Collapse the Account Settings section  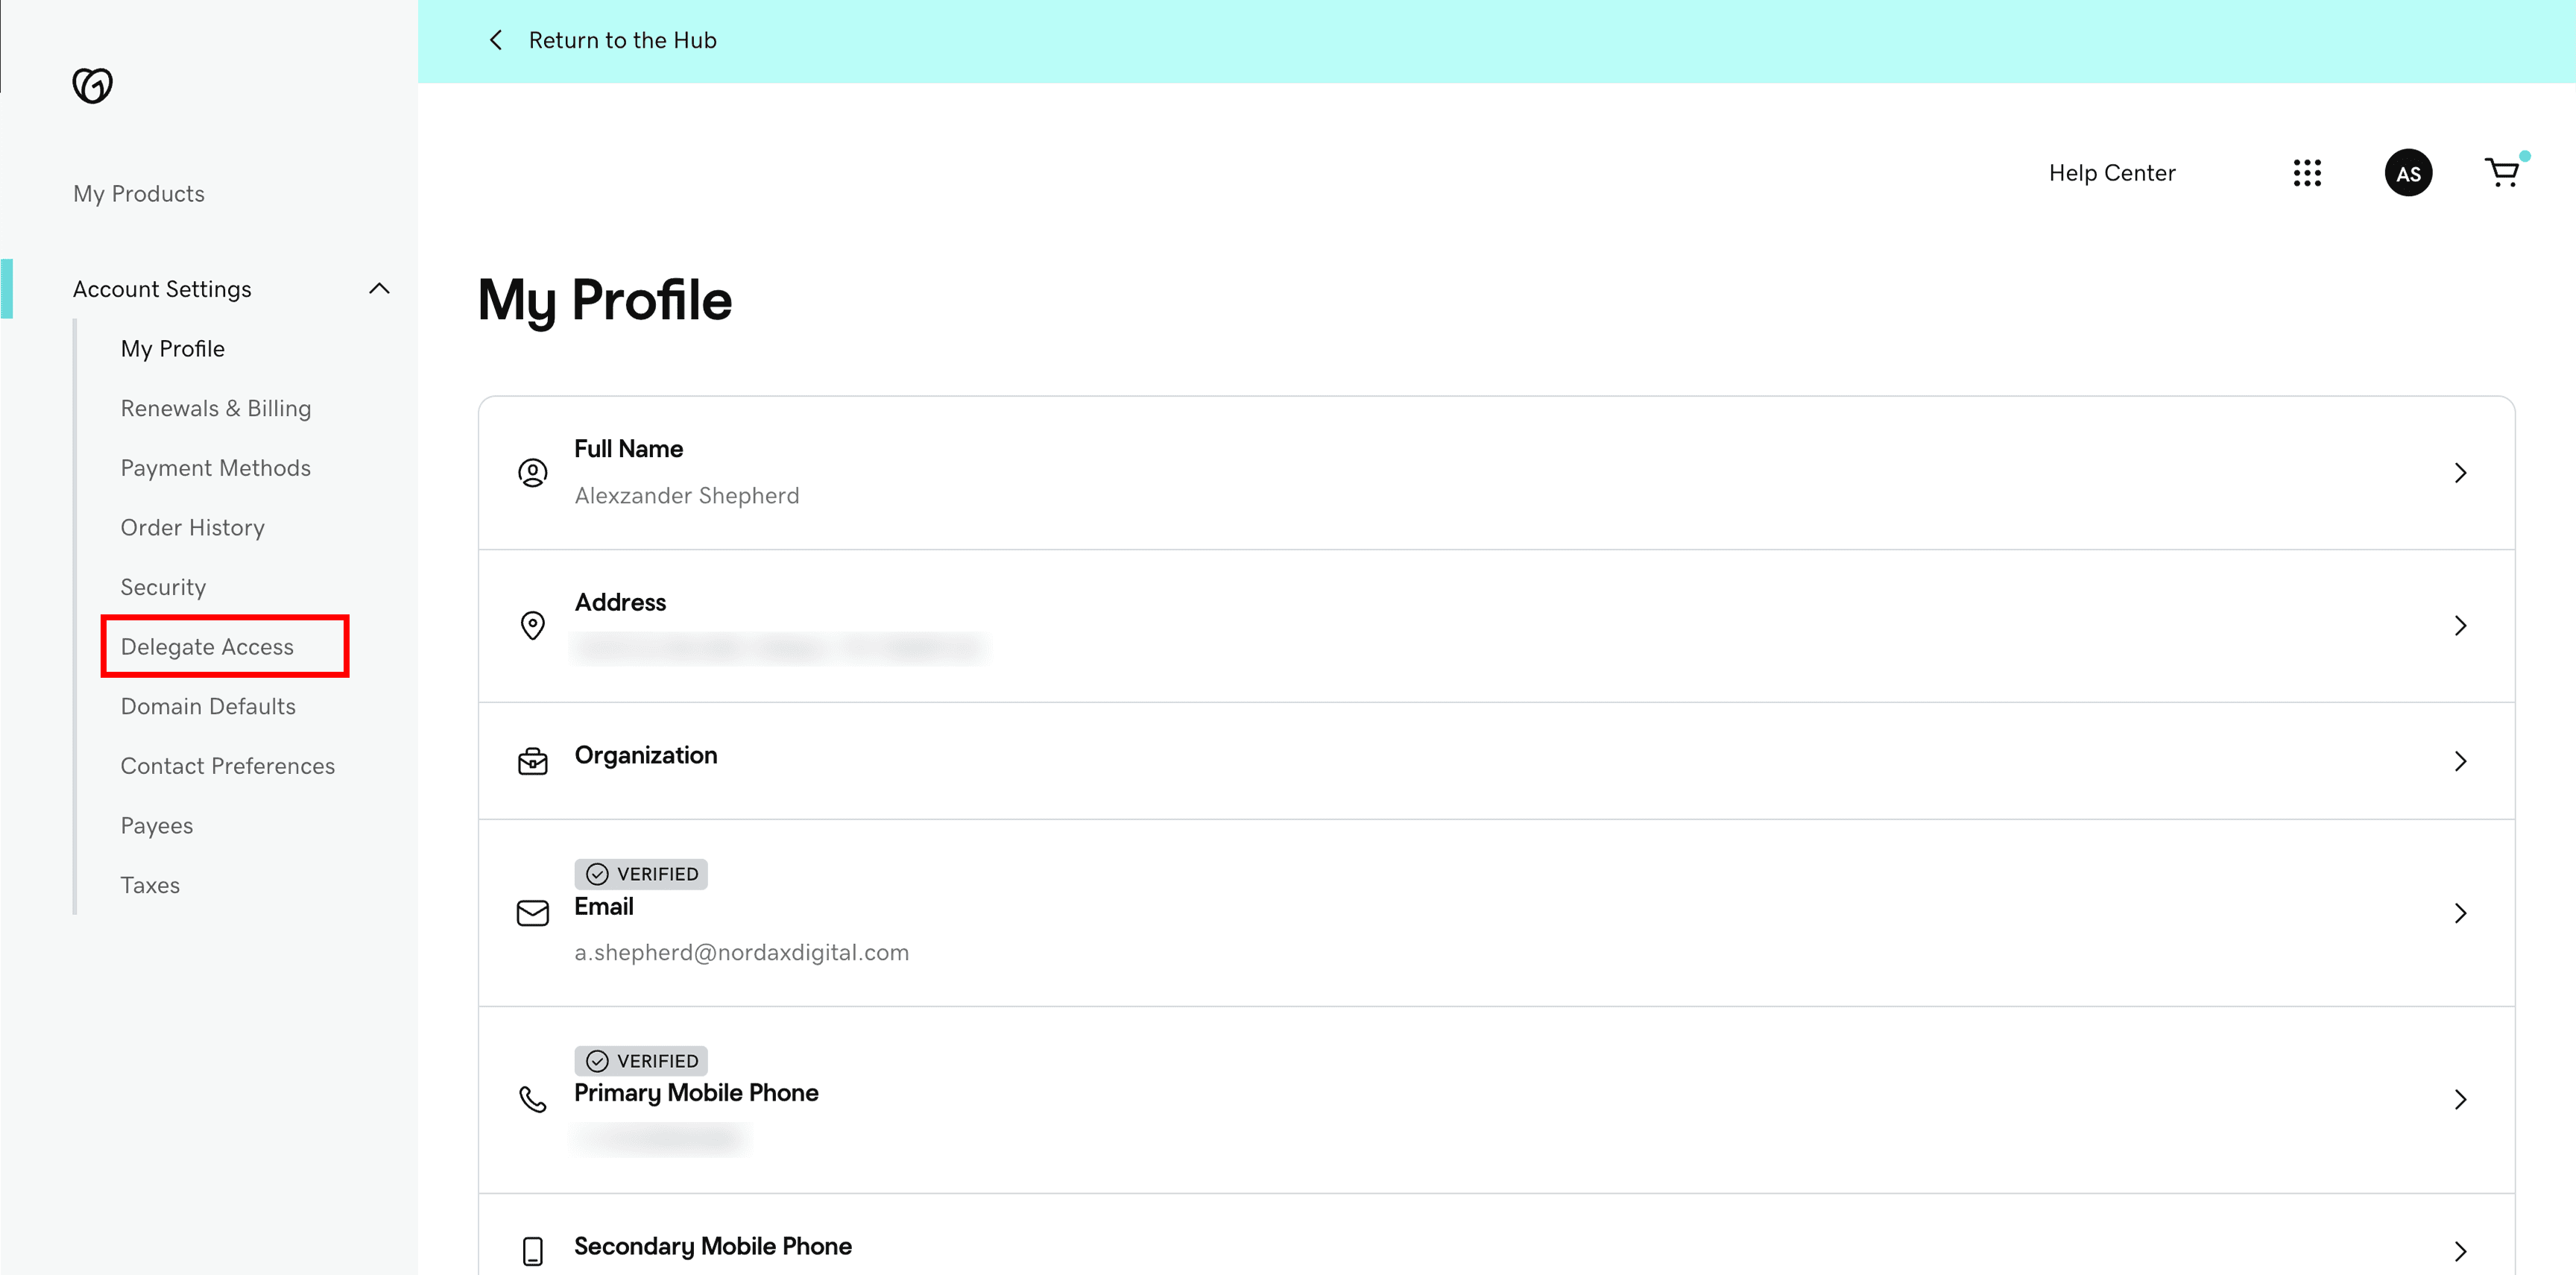[379, 288]
